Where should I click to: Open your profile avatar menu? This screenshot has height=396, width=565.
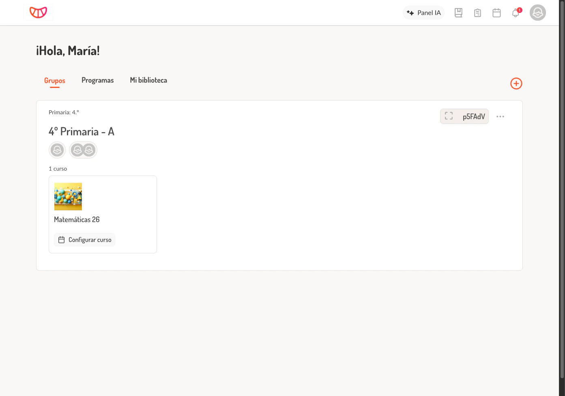point(537,13)
